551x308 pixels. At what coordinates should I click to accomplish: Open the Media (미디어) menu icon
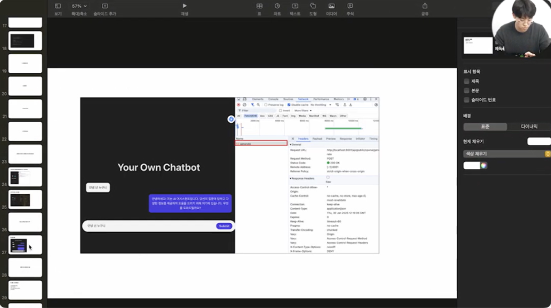(331, 6)
